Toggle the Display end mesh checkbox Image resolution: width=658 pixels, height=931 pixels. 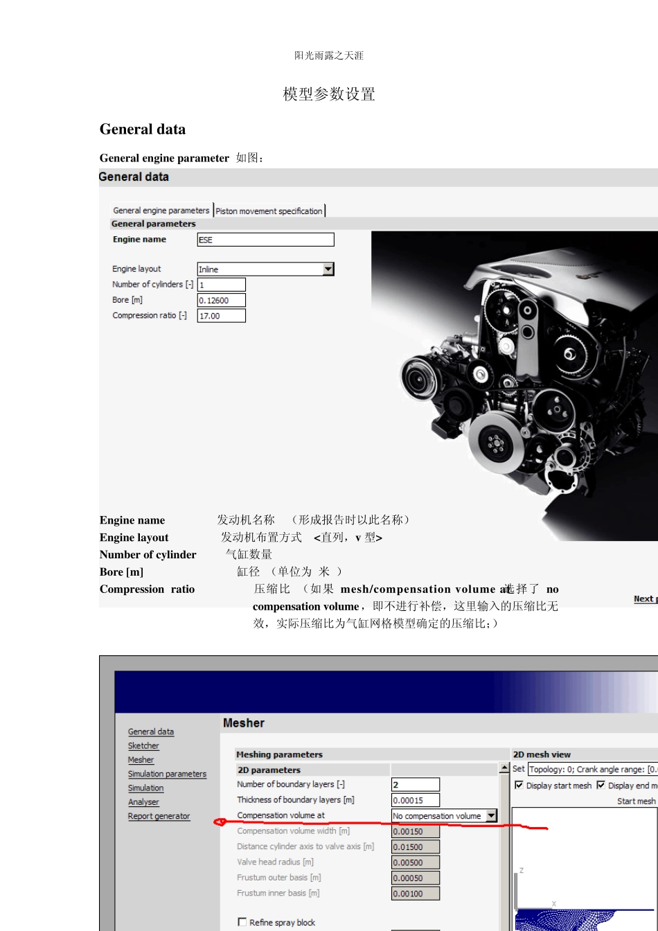coord(601,786)
